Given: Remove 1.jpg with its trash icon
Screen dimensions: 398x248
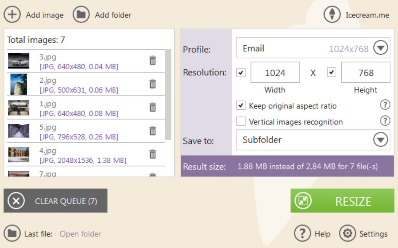Looking at the screenshot, I should 153,107.
